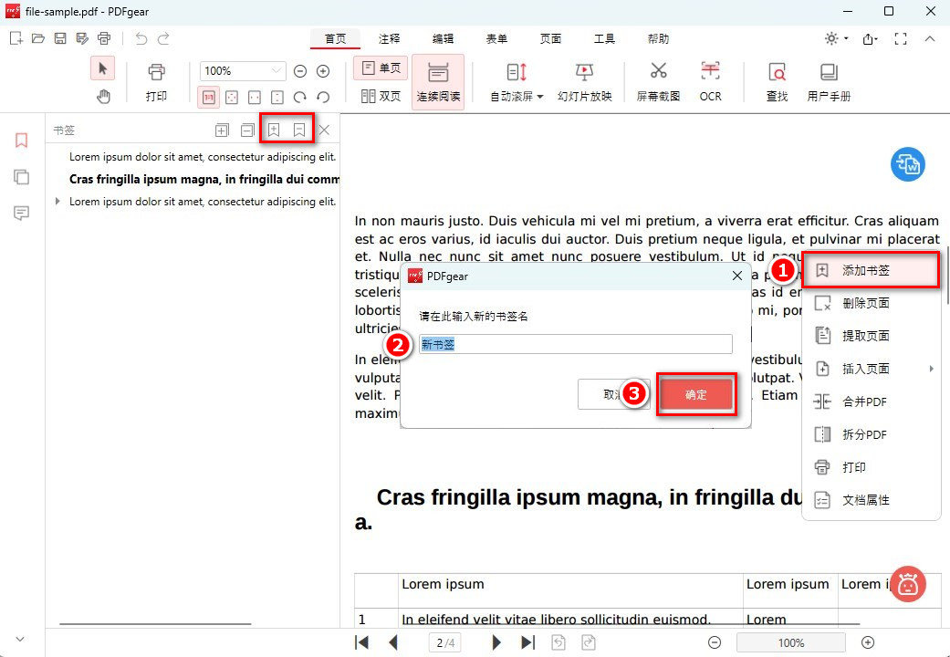The height and width of the screenshot is (657, 950).
Task: Open the 工具 tools tab
Action: [x=604, y=39]
